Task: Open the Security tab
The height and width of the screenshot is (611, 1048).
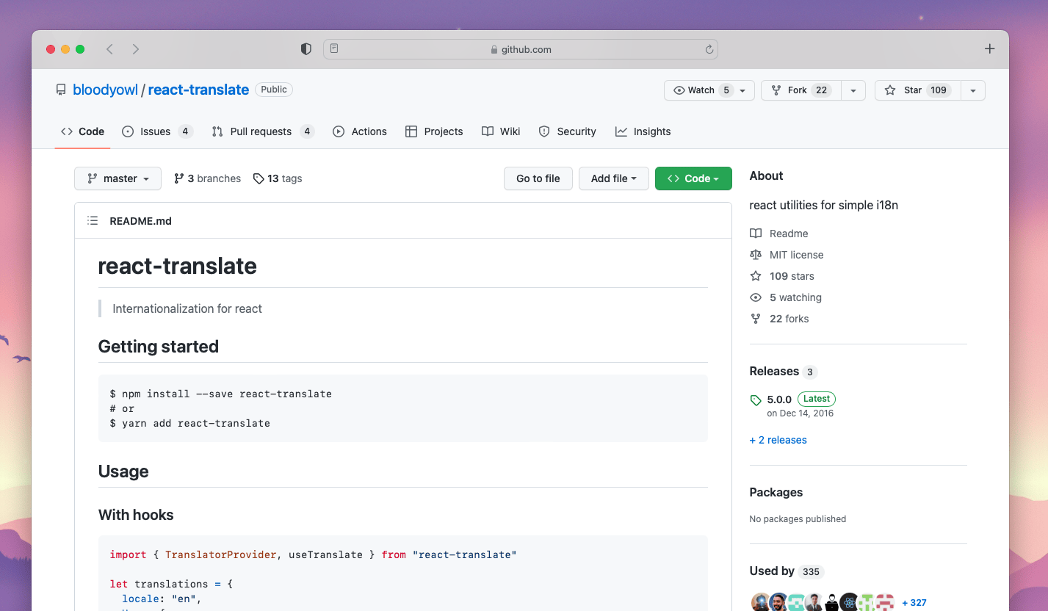Action: coord(567,131)
